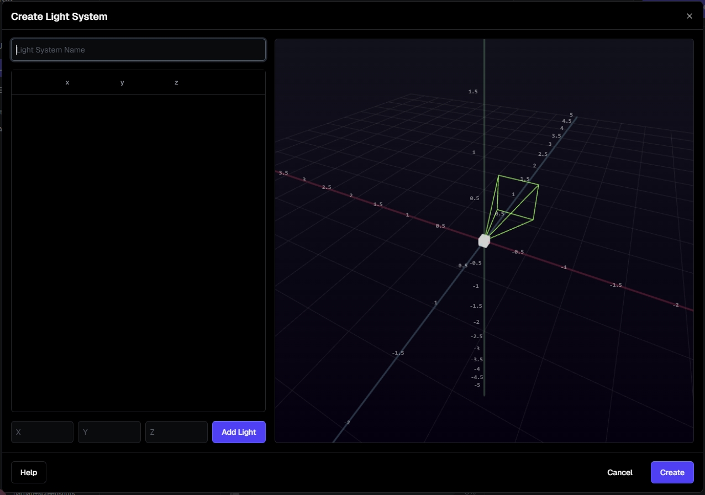Click the 5 label on the diagonal axis

[571, 115]
